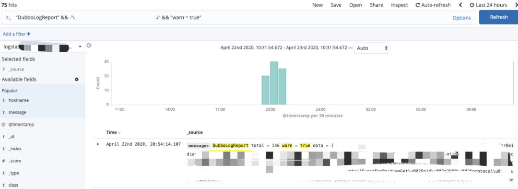Click the text type icon beside hostname
Screen dimensions: 518x189
(3, 100)
